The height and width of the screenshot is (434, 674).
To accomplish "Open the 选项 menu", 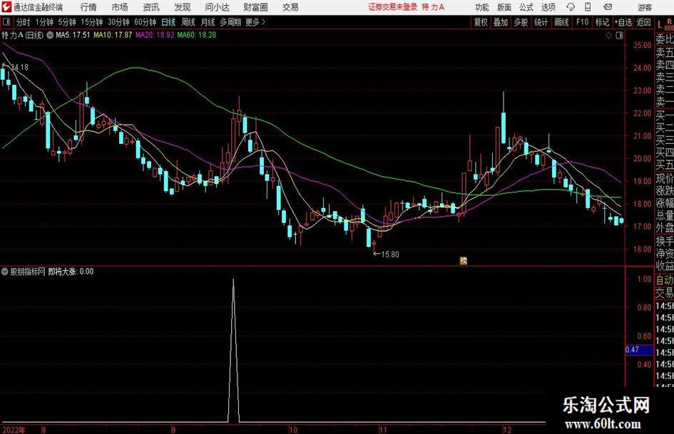I will tap(548, 7).
